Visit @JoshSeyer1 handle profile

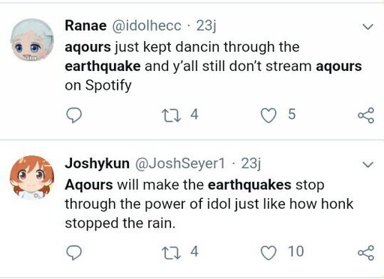[180, 164]
